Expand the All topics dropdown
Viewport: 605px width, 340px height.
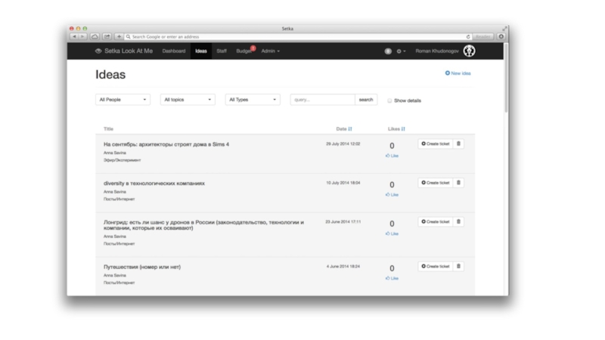tap(188, 100)
